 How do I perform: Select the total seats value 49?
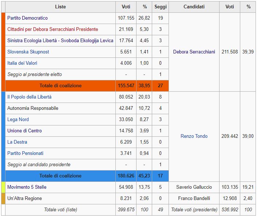160,209
